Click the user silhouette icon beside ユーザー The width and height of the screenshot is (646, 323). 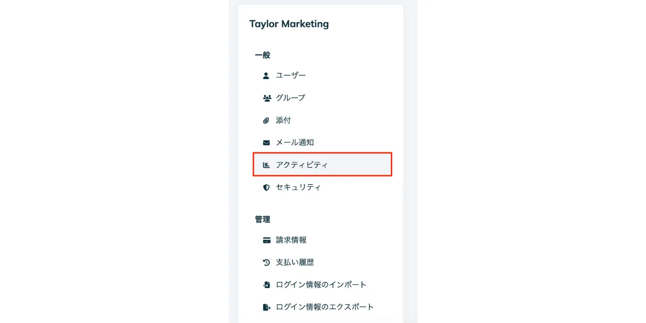click(x=266, y=75)
